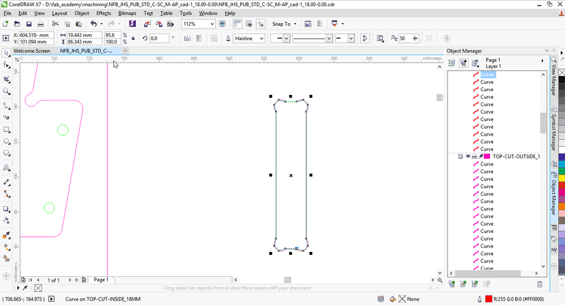Click the Import icon
This screenshot has height=305, width=565.
point(147,24)
